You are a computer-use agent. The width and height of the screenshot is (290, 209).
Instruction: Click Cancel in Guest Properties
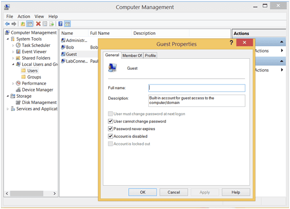click(x=174, y=192)
